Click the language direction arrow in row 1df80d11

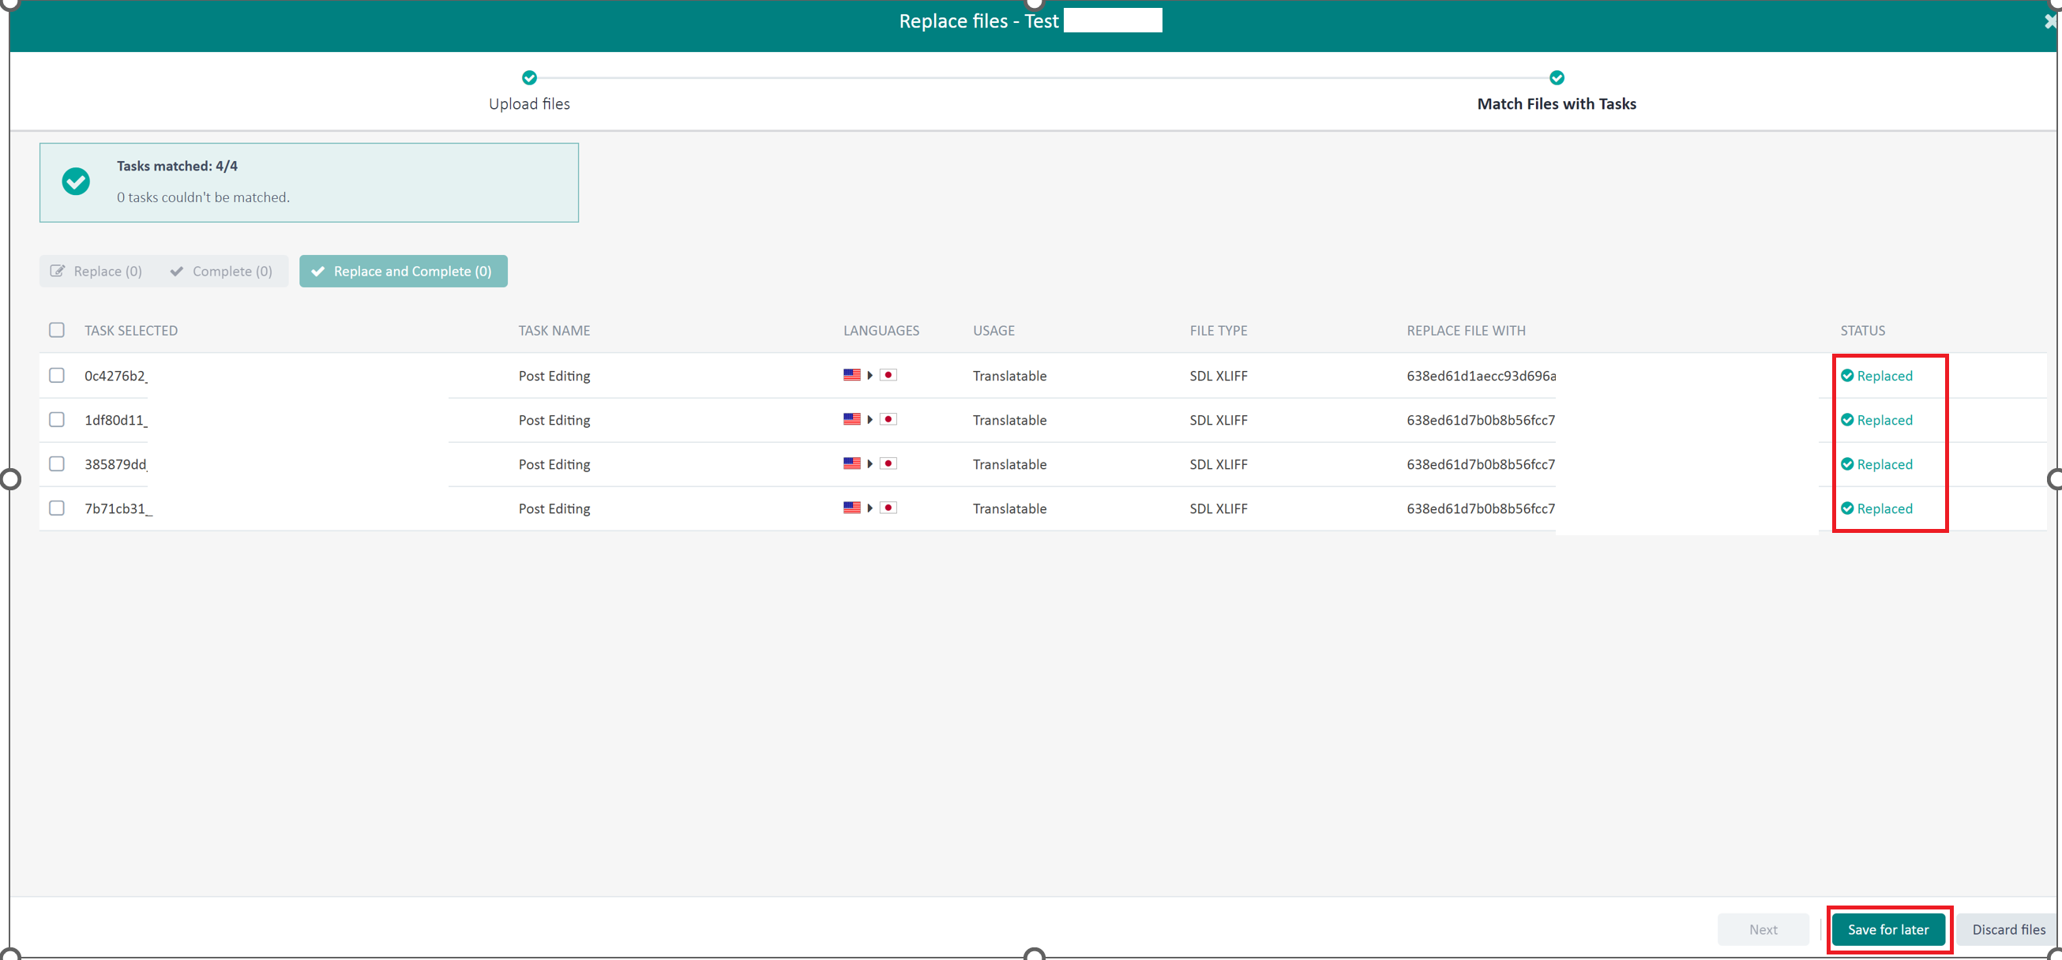pyautogui.click(x=870, y=420)
